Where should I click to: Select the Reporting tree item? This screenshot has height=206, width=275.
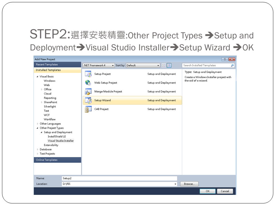pyautogui.click(x=50, y=98)
